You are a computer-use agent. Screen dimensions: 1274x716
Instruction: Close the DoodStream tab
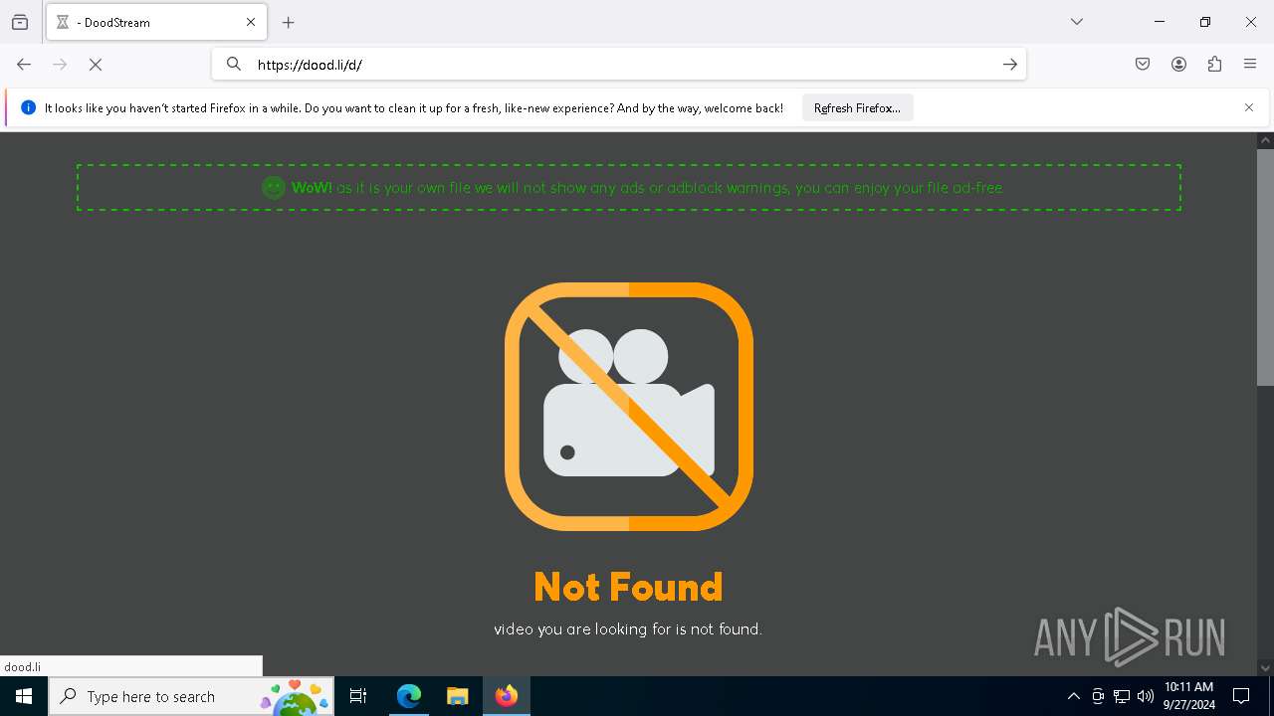pyautogui.click(x=251, y=22)
